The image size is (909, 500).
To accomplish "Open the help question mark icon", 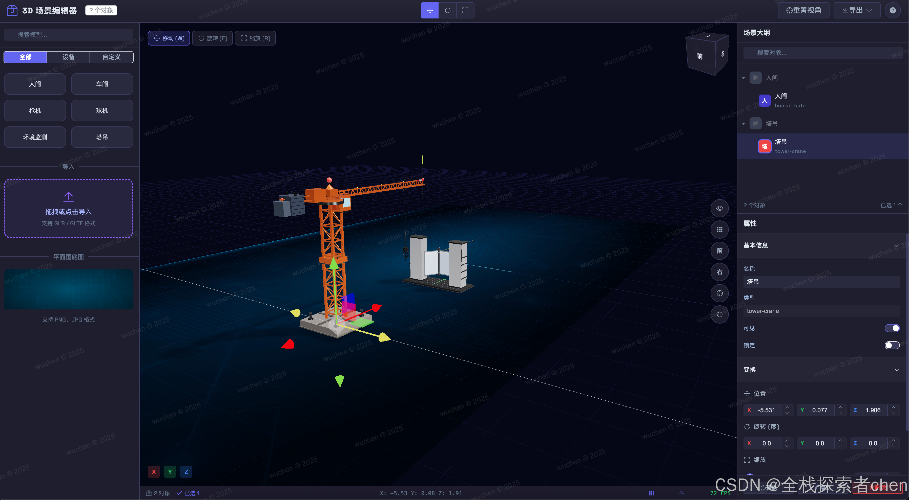I will 893,10.
